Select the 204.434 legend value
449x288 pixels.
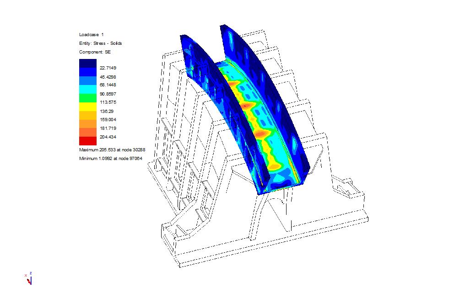coord(108,137)
